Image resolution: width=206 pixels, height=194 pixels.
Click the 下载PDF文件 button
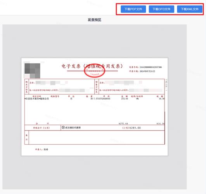[x=133, y=9]
